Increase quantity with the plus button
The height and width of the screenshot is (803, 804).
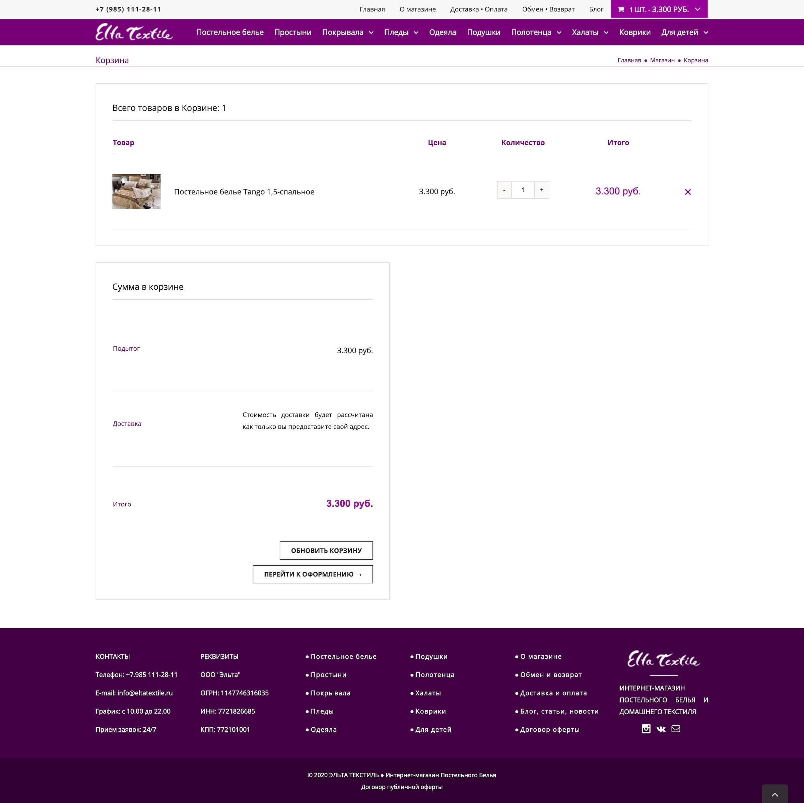coord(541,190)
